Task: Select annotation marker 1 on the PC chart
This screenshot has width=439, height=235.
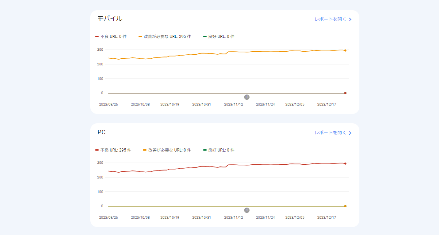Action: click(246, 210)
